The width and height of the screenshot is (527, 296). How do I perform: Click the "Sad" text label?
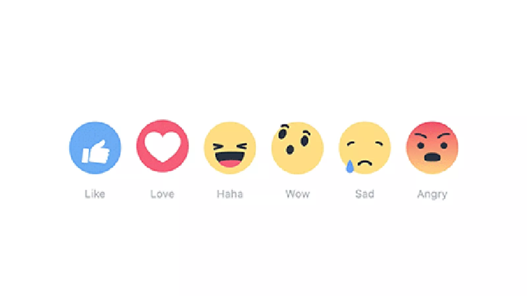tap(365, 194)
